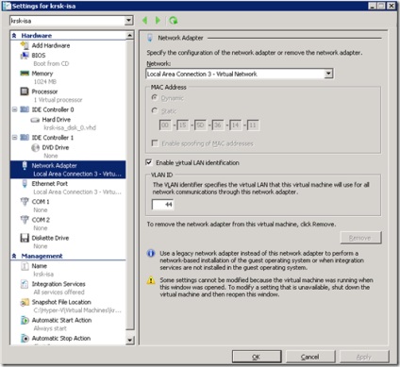
Task: Click the blue information icon
Action: click(151, 253)
